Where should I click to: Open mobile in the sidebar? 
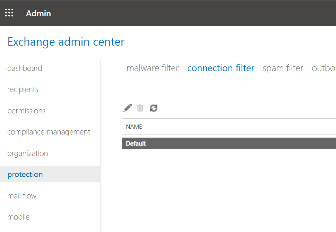tap(18, 217)
